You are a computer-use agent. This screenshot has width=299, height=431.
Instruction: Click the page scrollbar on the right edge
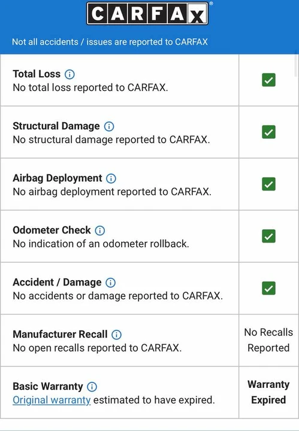[x=296, y=65]
